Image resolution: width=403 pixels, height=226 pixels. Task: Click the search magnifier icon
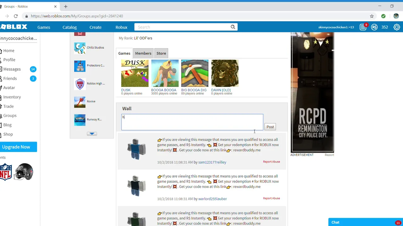233,27
